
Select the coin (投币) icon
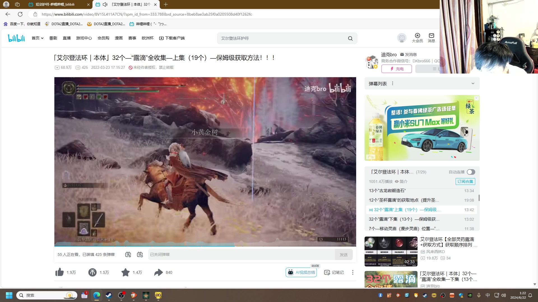pos(92,272)
